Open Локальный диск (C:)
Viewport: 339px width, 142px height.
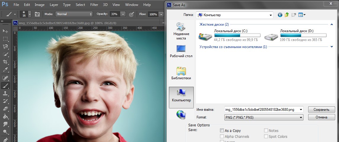click(229, 35)
